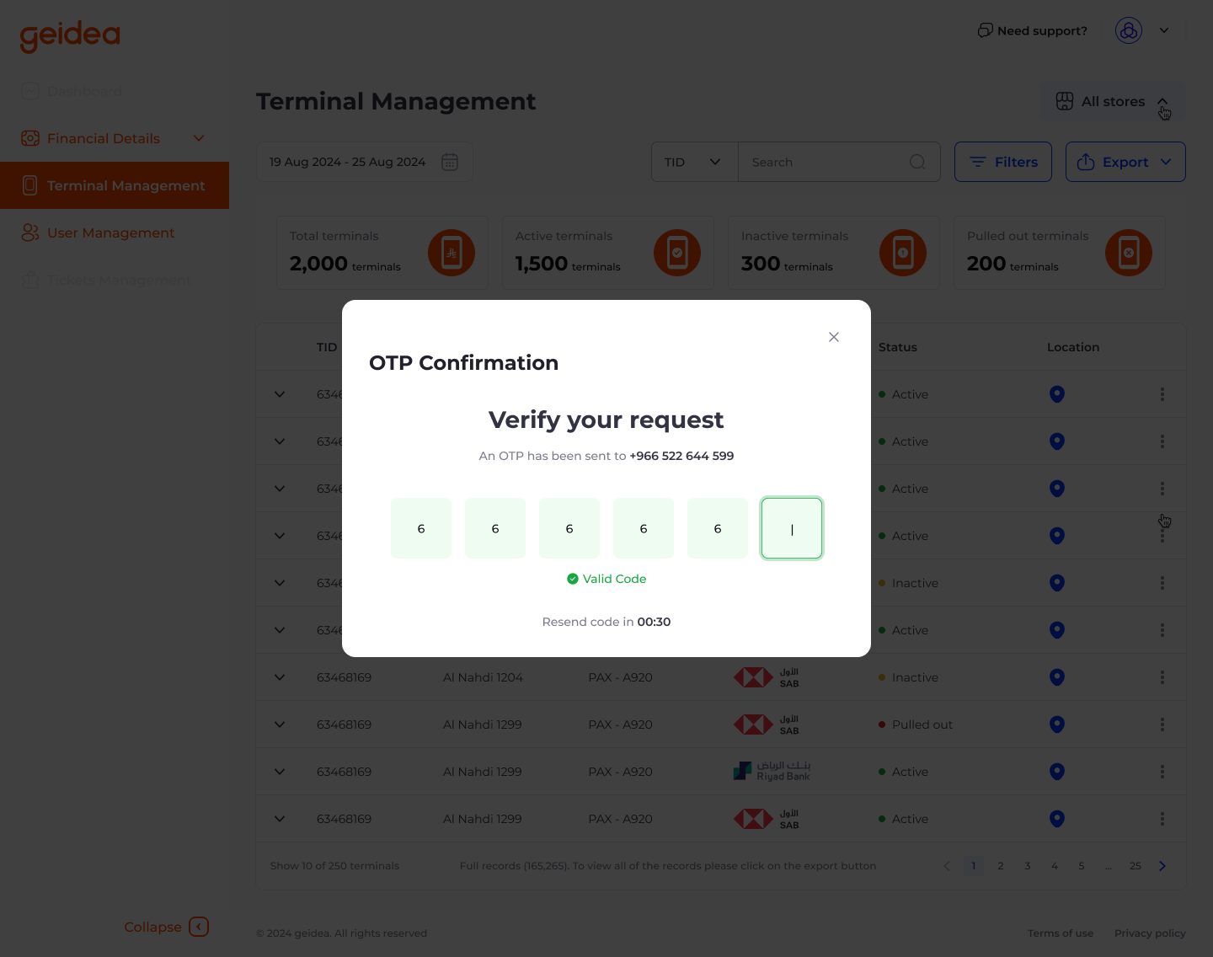Open the kebab menu on the Pulled out terminal row
The image size is (1213, 957).
tap(1162, 724)
